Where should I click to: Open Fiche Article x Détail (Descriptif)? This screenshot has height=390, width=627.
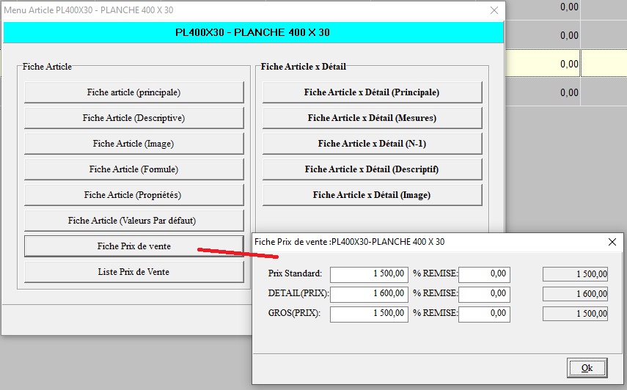372,169
